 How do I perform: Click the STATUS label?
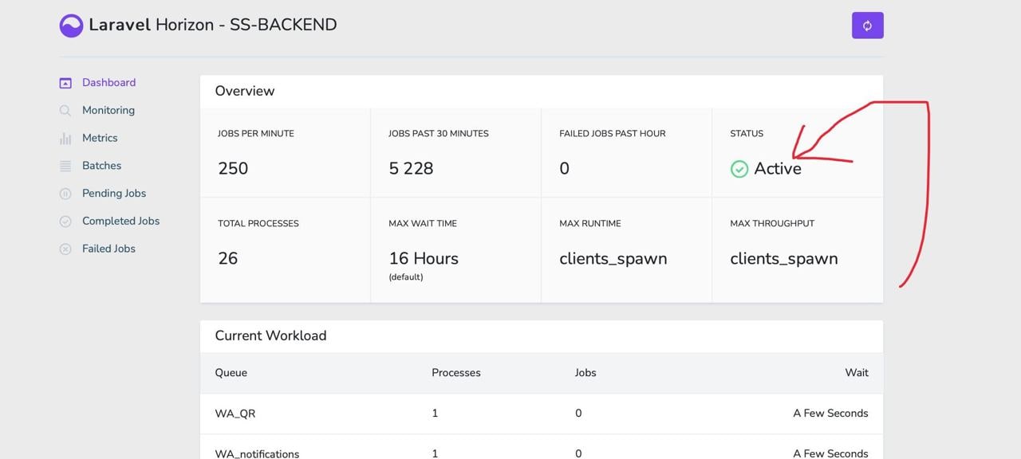[x=747, y=133]
